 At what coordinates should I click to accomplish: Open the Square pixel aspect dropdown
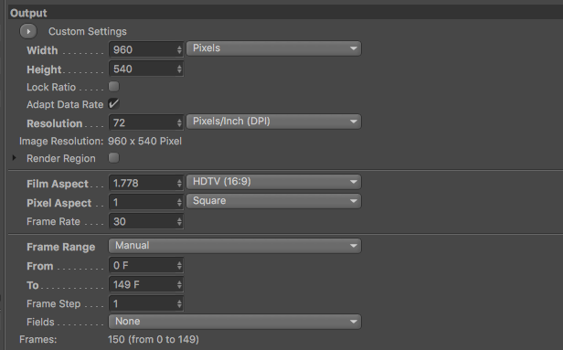[x=273, y=201]
